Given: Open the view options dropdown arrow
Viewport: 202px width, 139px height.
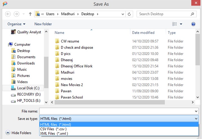Looking at the screenshot, I should [181, 24].
